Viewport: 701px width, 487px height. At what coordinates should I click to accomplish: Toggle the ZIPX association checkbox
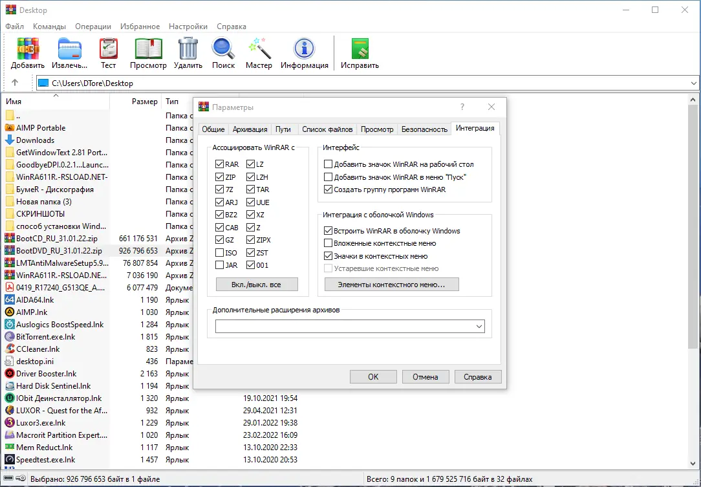click(x=250, y=240)
